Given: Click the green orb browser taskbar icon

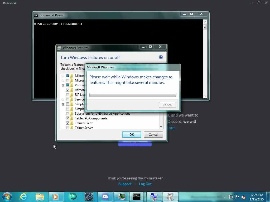Looking at the screenshot, I should [73, 197].
